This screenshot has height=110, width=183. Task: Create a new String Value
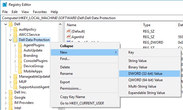[x=150, y=61]
